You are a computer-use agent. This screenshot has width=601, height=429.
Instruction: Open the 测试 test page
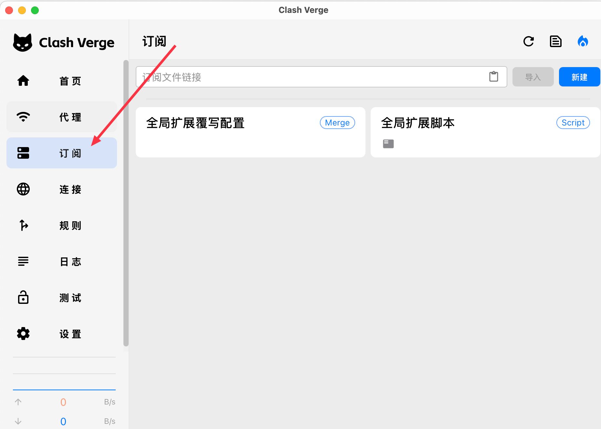[x=62, y=297]
